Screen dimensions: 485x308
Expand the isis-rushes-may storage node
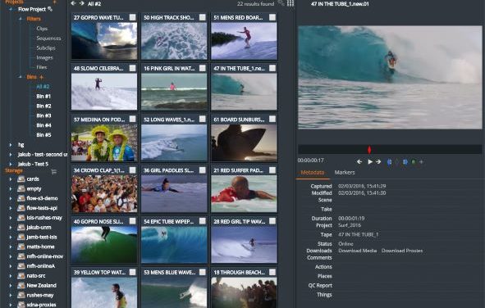pos(11,218)
